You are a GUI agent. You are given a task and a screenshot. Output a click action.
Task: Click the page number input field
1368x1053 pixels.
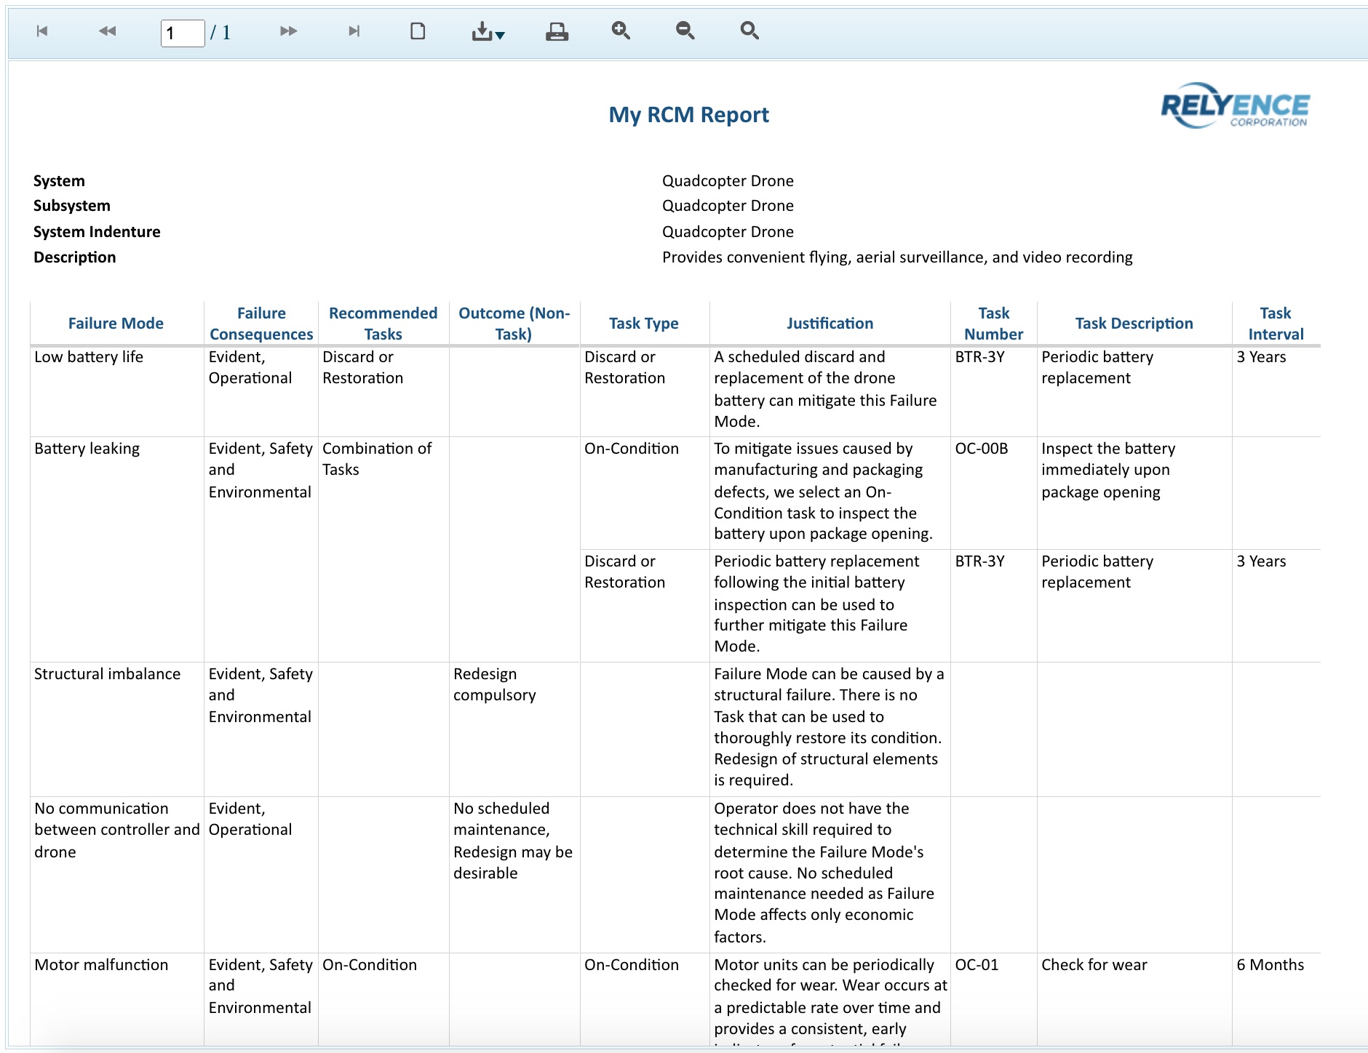tap(182, 31)
